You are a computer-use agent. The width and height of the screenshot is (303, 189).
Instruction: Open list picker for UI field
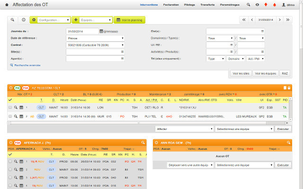click(x=231, y=45)
